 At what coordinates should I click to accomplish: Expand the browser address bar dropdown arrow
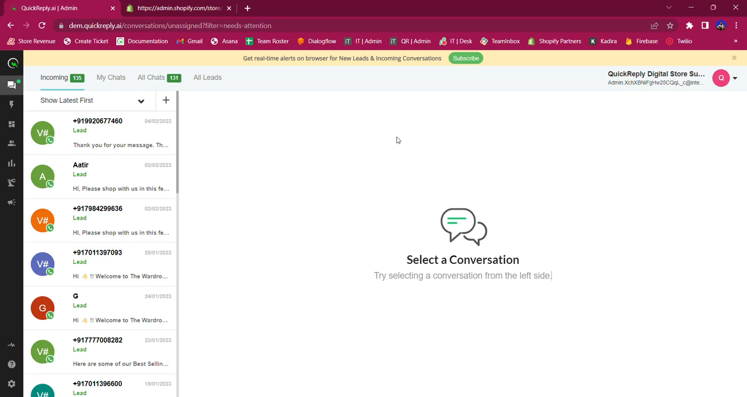(x=669, y=8)
